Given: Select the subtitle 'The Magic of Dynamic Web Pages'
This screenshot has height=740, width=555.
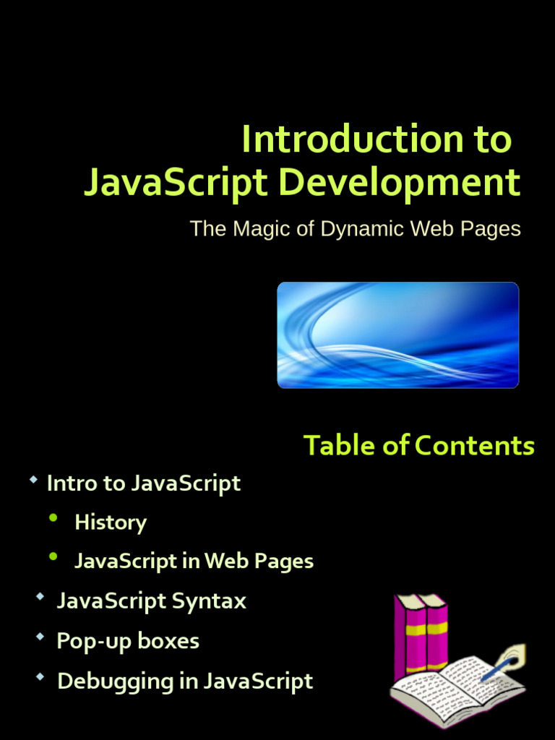Looking at the screenshot, I should pyautogui.click(x=355, y=229).
